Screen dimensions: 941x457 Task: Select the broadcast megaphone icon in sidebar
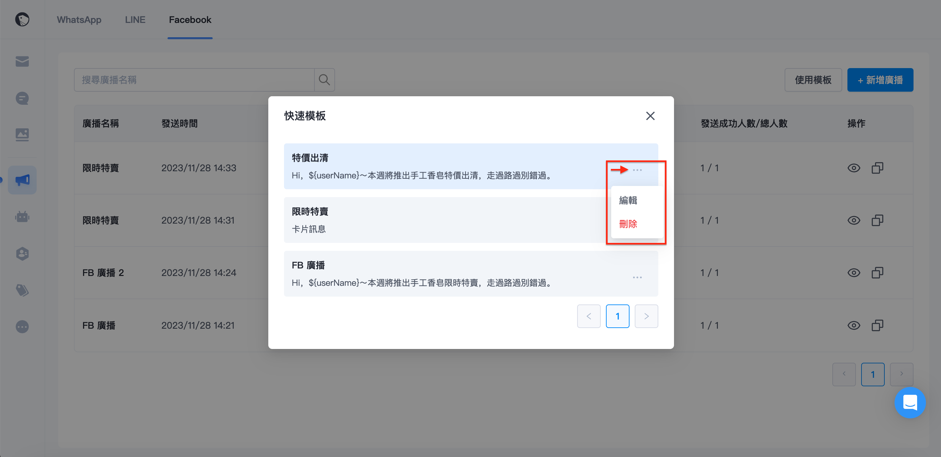coord(22,180)
